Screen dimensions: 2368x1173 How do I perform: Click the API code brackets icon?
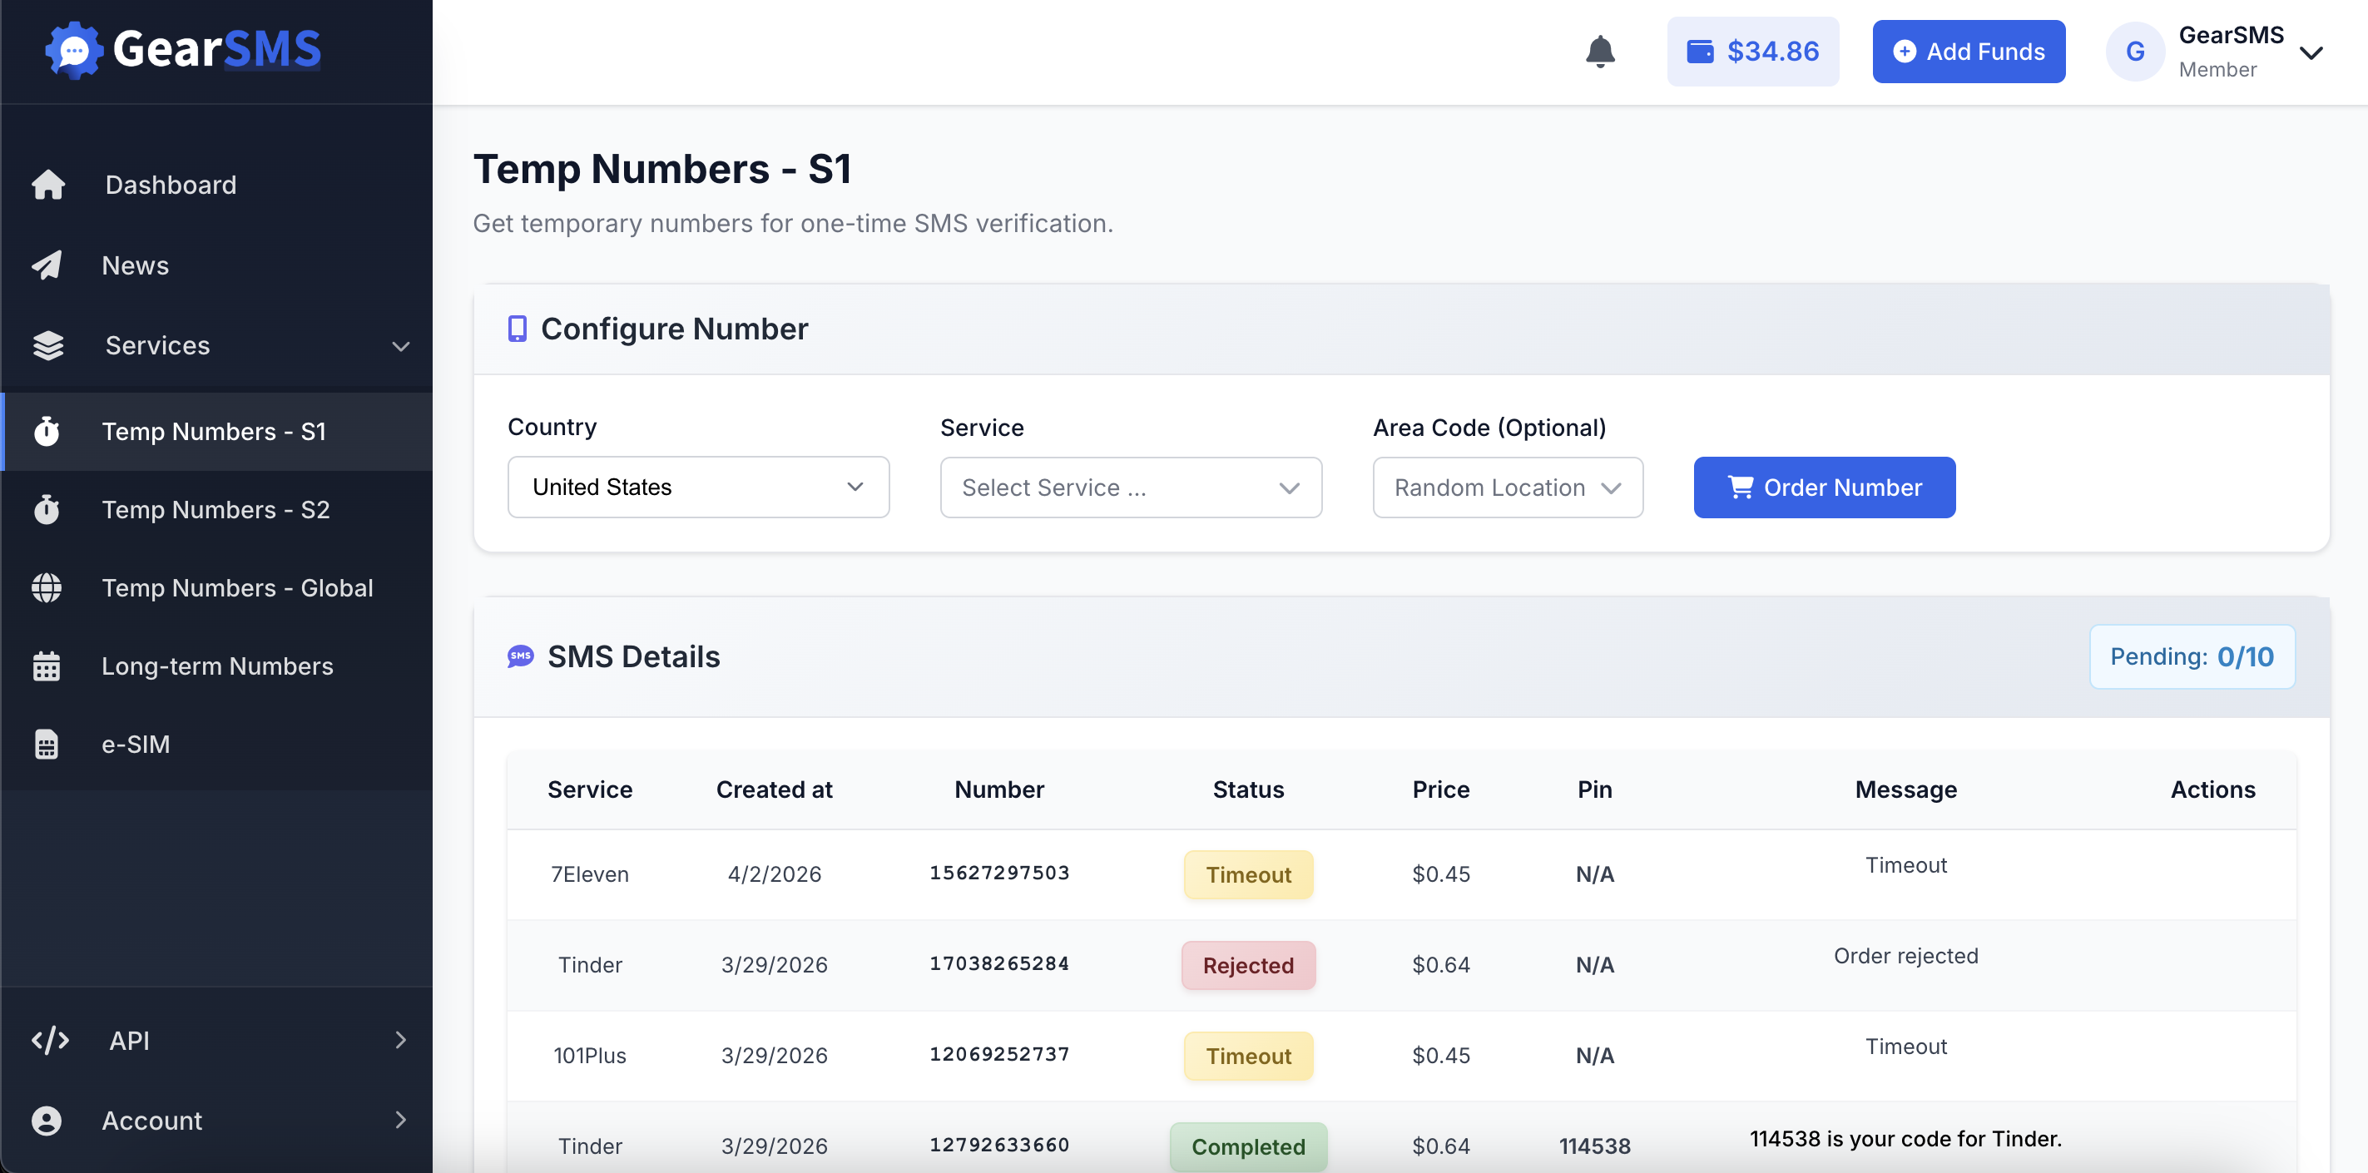coord(51,1040)
